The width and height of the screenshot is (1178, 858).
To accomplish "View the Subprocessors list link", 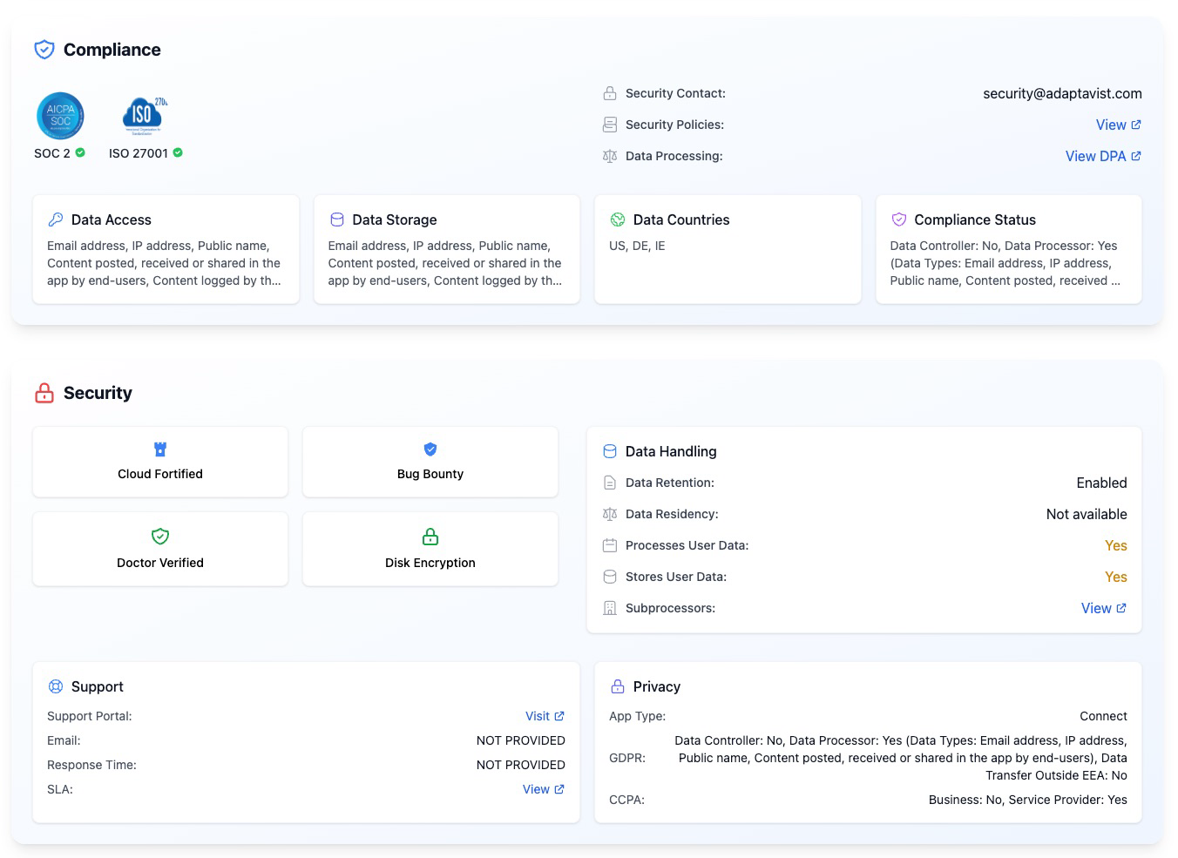I will [x=1103, y=608].
